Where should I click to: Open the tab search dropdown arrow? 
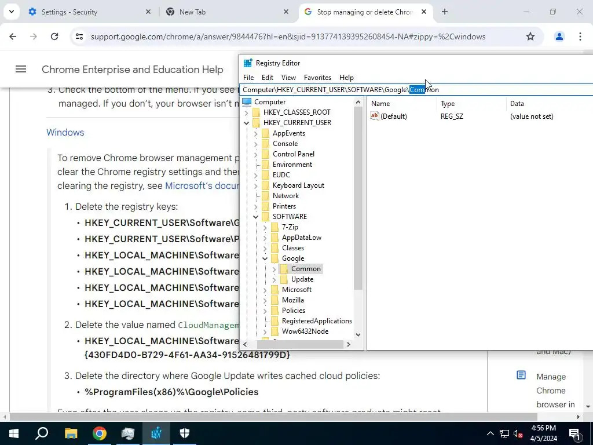(x=12, y=12)
